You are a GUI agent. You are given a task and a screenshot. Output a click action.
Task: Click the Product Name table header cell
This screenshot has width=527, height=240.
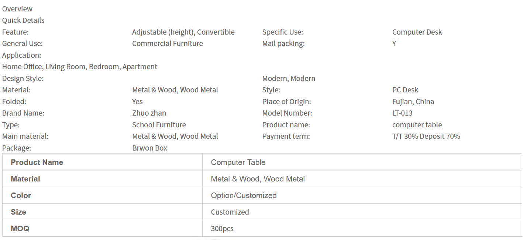(x=37, y=162)
